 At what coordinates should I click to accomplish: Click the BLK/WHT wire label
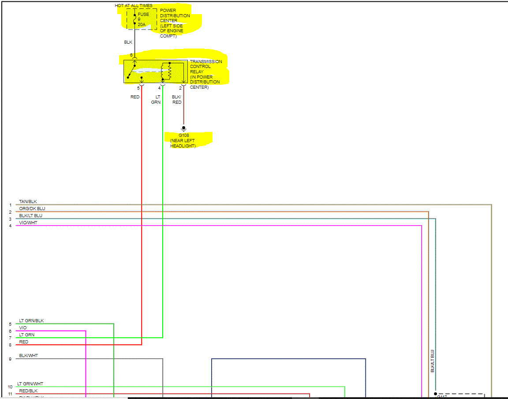pos(28,356)
